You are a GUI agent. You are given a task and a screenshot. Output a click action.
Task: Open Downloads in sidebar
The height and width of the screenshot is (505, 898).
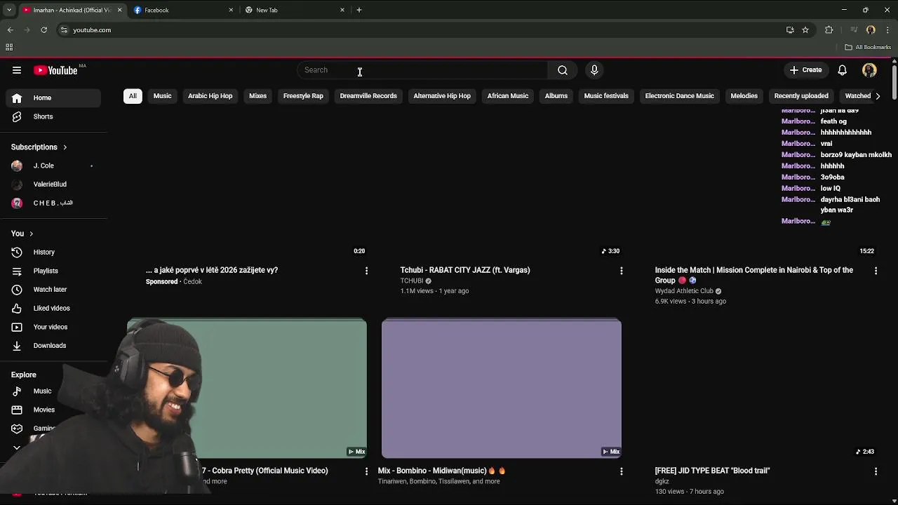(53, 345)
